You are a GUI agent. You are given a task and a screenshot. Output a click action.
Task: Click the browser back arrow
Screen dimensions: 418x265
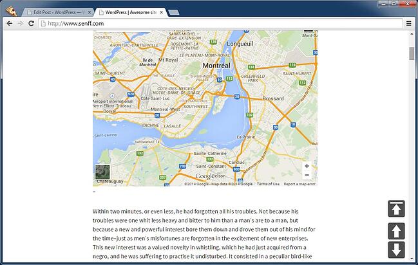pos(10,23)
